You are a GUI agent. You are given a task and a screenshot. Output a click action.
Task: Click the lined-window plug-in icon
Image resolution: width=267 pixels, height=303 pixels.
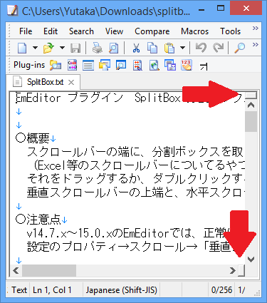tap(88, 66)
